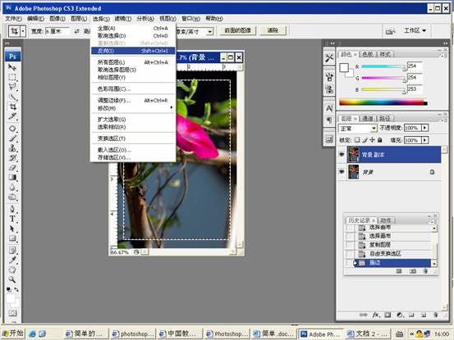
Task: Toggle the lock transparent pixels box
Action: click(357, 140)
